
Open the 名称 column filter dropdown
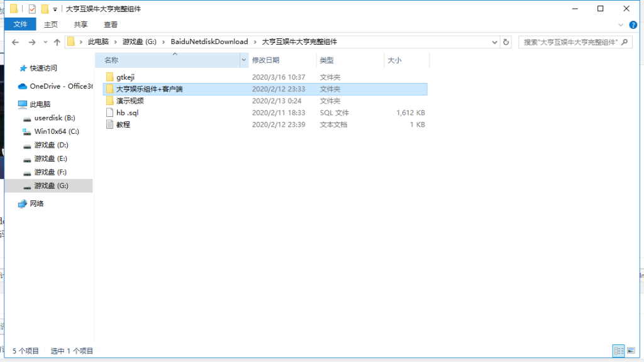[243, 60]
